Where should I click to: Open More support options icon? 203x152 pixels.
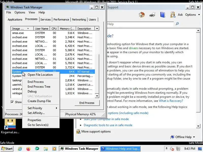(78, 131)
